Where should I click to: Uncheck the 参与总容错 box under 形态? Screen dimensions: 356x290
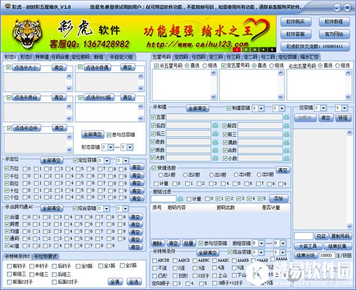109,135
